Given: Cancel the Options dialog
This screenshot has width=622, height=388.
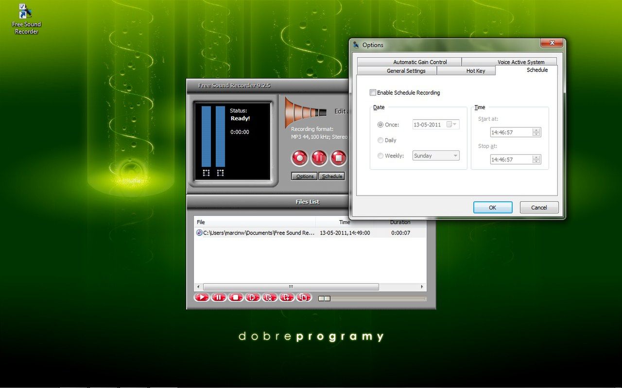Looking at the screenshot, I should [539, 208].
